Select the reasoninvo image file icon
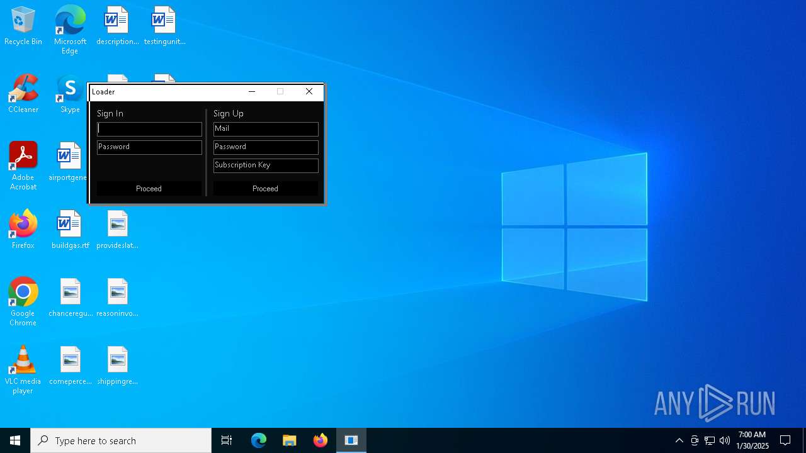The width and height of the screenshot is (806, 453). click(x=117, y=298)
